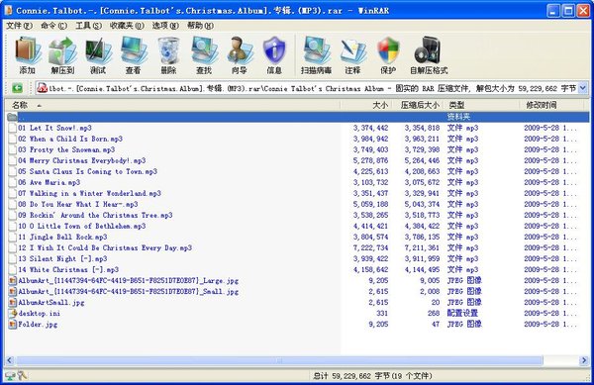Open the 帮助(H) menu
594x385 pixels.
tap(200, 26)
